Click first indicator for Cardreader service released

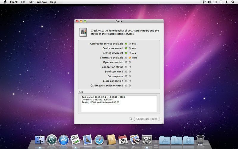pyautogui.click(x=126, y=86)
